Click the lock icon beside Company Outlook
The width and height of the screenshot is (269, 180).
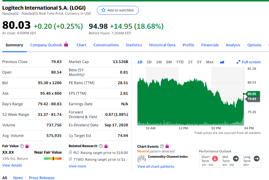(x=66, y=45)
